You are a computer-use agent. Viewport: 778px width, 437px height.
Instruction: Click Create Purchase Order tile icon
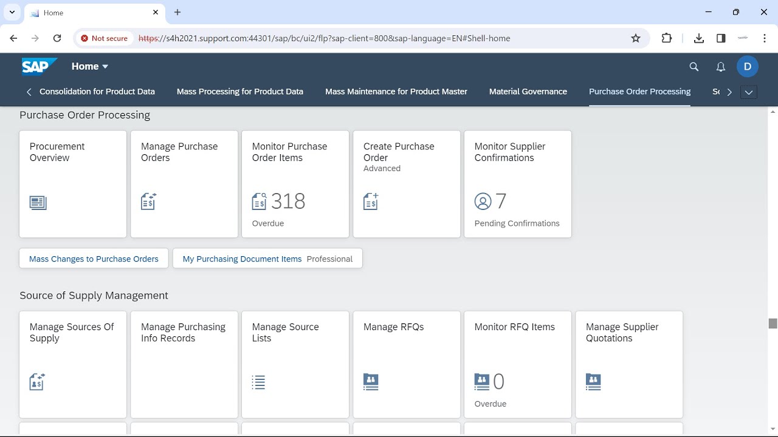click(371, 202)
